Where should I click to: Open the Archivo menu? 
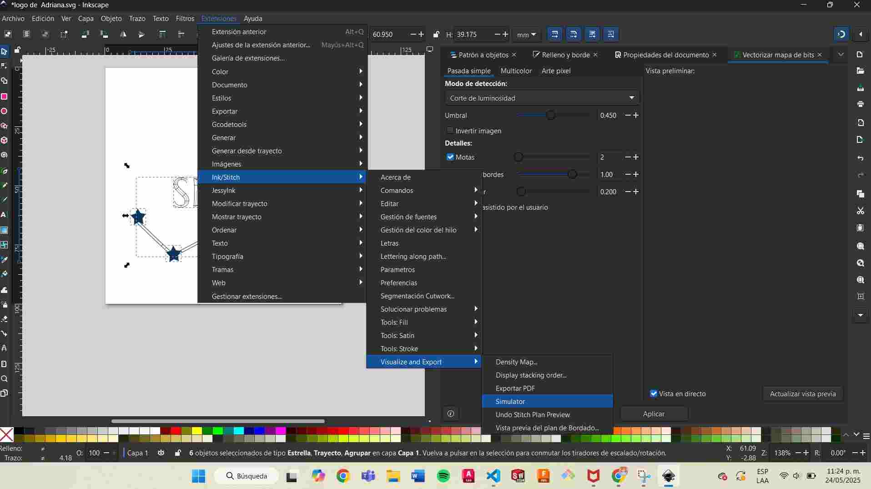coord(13,18)
